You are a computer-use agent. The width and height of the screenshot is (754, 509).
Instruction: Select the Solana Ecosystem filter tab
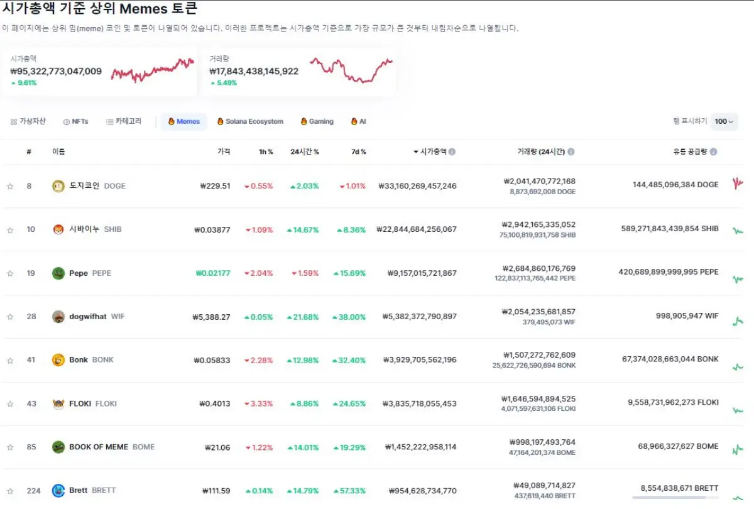tap(250, 121)
